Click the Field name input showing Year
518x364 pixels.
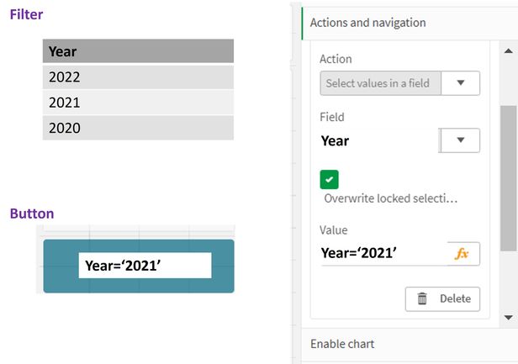(378, 140)
